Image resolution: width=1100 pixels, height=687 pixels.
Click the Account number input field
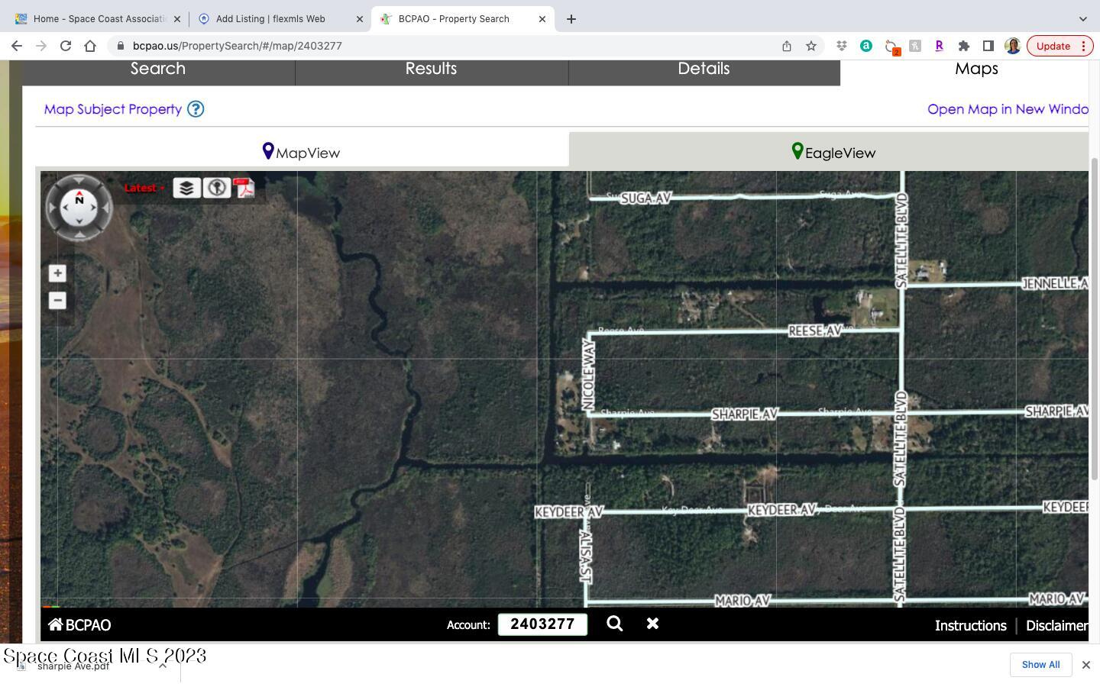[542, 624]
